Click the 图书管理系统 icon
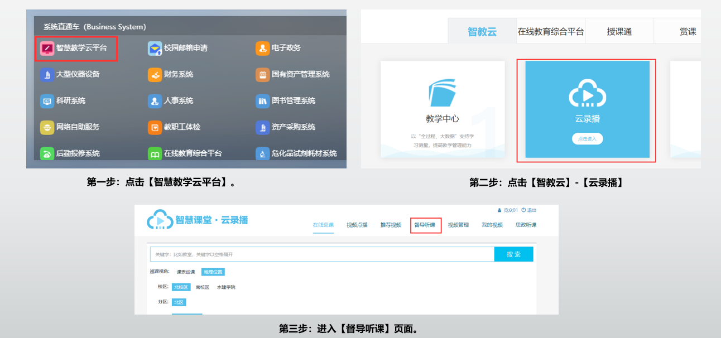 click(x=262, y=101)
